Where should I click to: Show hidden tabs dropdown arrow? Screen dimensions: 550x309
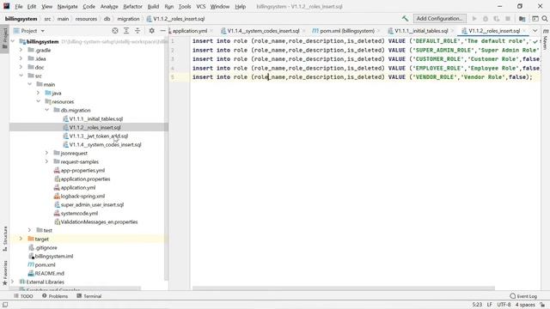(x=535, y=31)
